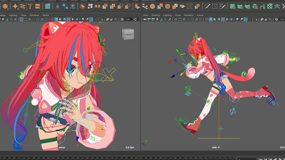Click the Combine meshes shelf icon
The width and height of the screenshot is (285, 160).
pos(90,6)
